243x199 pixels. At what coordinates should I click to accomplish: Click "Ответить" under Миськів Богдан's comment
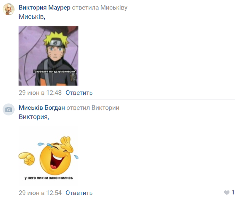79,193
